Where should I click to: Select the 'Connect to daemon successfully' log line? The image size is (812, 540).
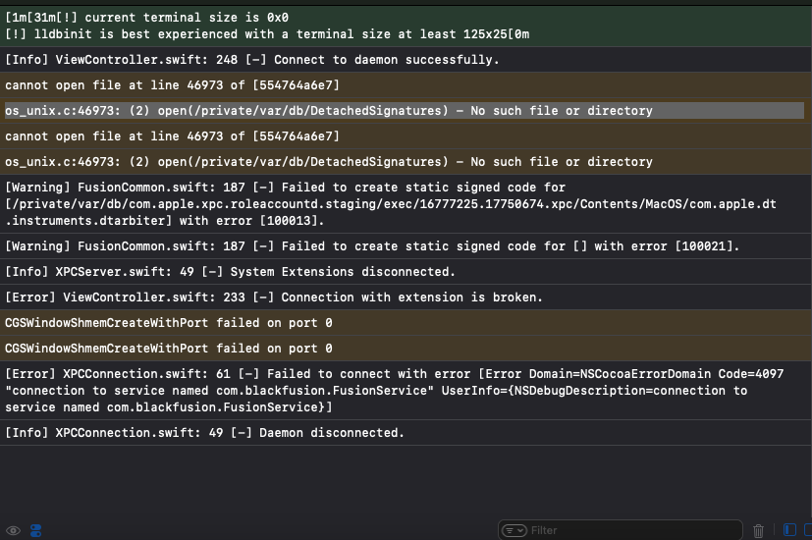coord(252,60)
